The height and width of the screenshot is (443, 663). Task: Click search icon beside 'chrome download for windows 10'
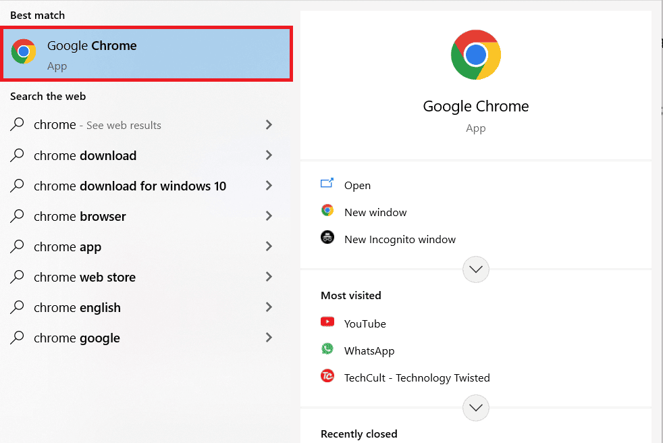(x=17, y=185)
